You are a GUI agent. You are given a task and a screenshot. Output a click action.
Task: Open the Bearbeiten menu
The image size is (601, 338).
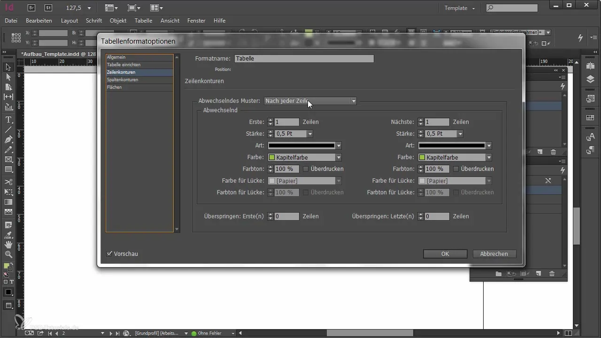39,21
